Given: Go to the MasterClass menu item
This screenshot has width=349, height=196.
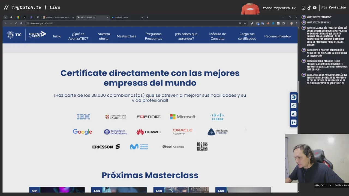Looking at the screenshot, I should tap(126, 36).
